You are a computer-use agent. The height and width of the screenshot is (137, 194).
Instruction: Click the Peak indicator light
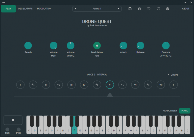pyautogui.click(x=19, y=129)
